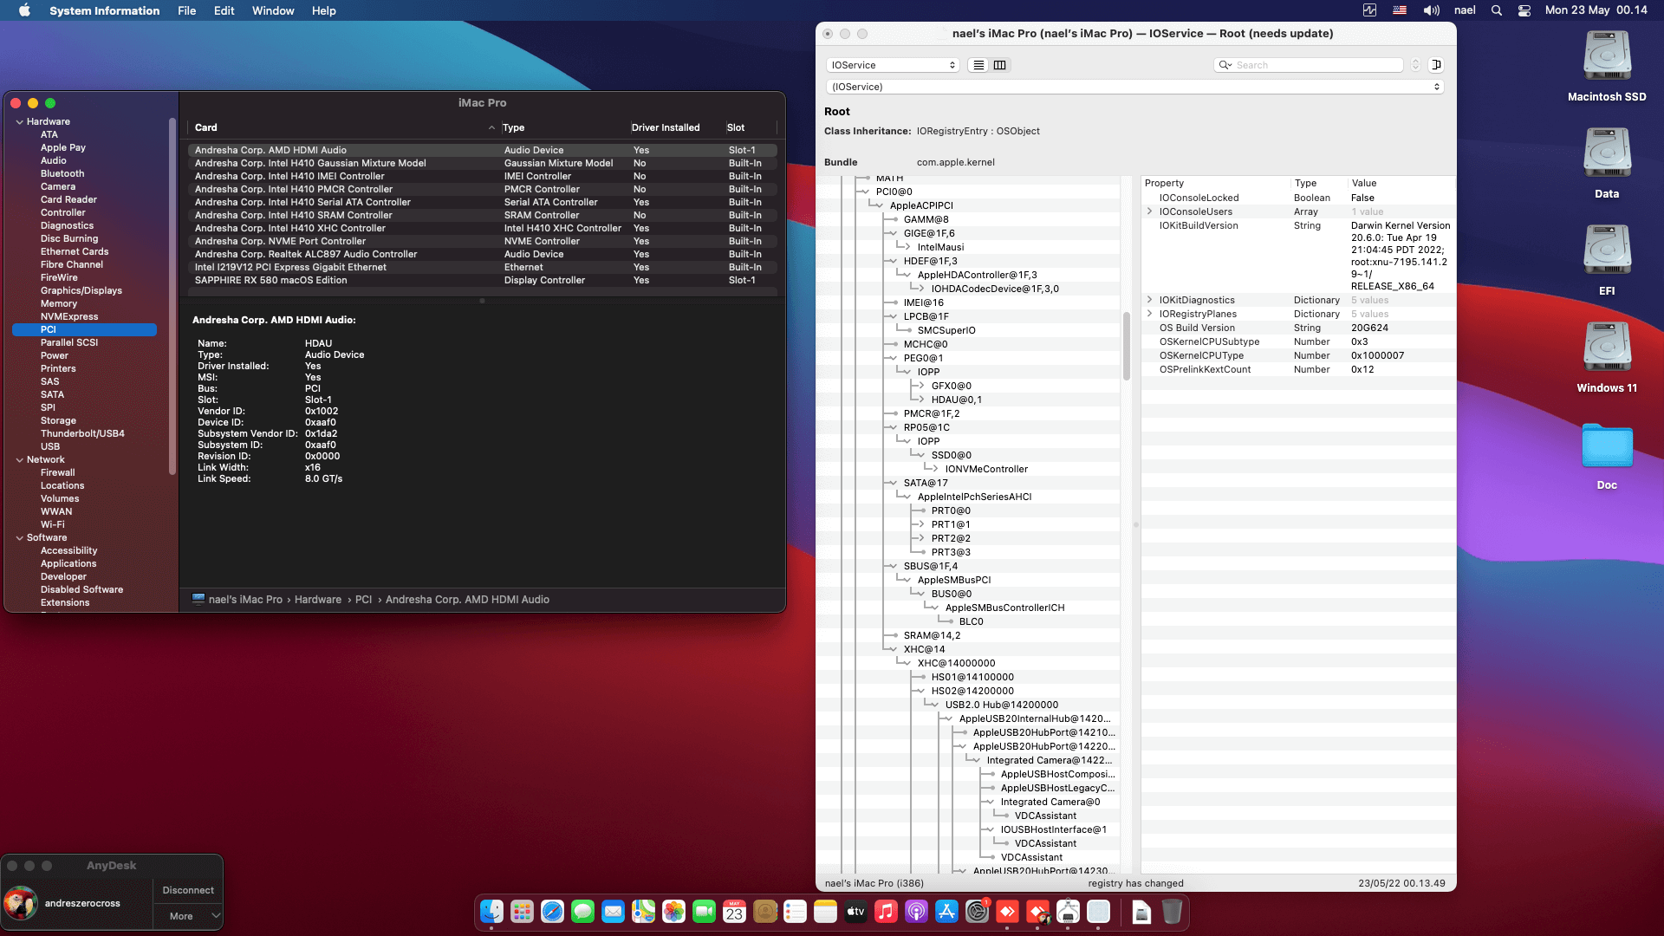
Task: Select Graphics/Displays in the sidebar
Action: (x=81, y=290)
